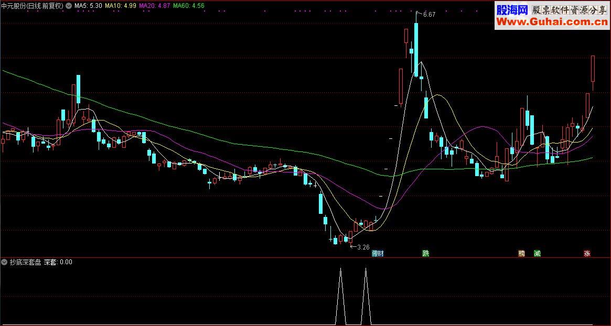611x326 pixels.
Task: Select the MA10: 4.99 label
Action: [121, 6]
